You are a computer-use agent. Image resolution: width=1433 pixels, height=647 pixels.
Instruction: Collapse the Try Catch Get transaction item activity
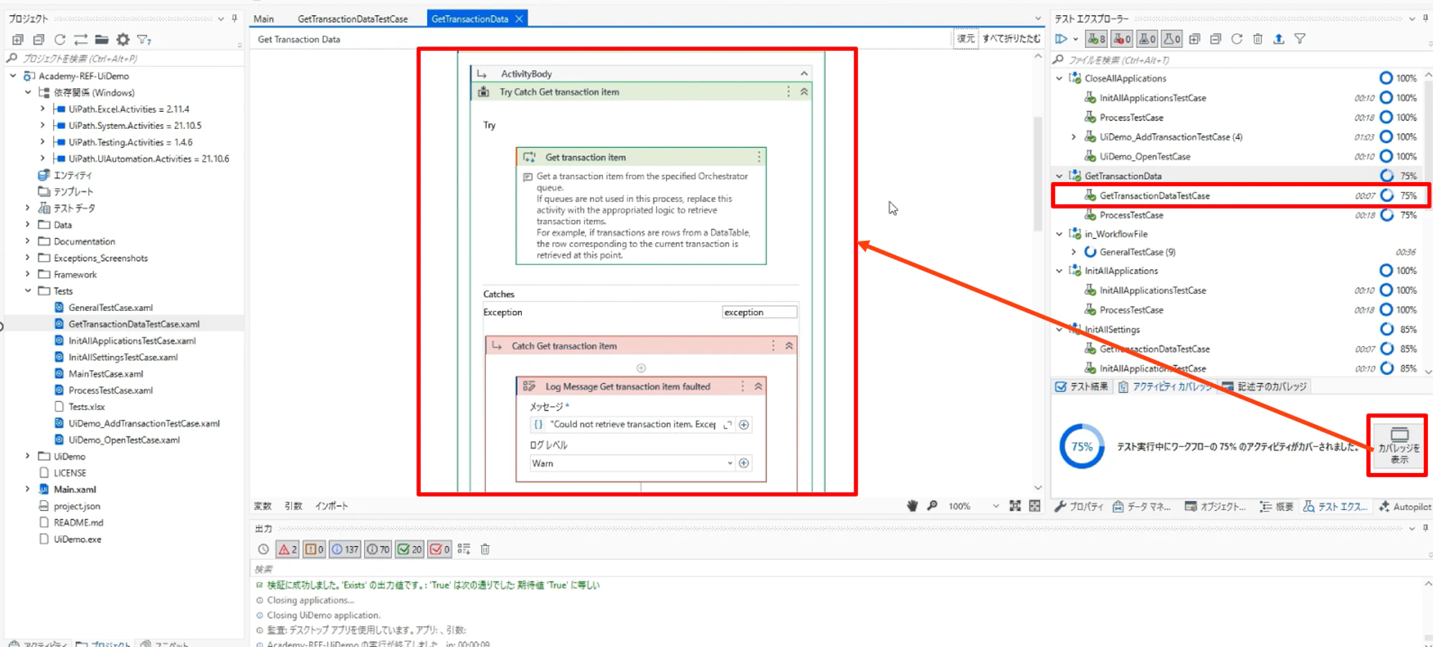pyautogui.click(x=804, y=92)
